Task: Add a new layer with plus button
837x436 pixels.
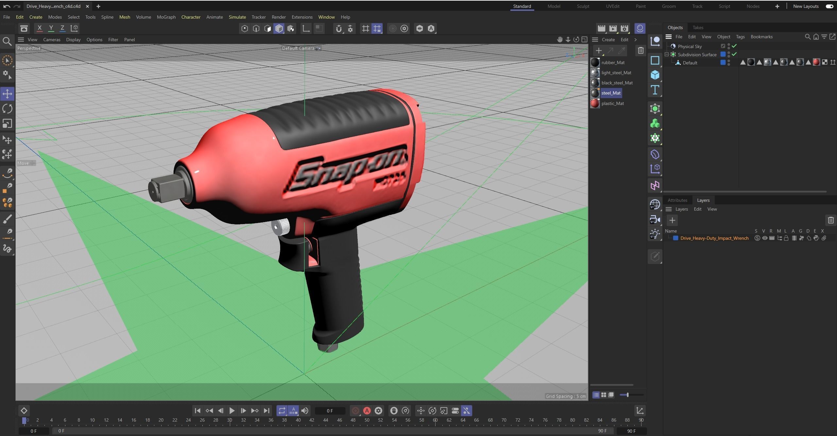Action: pos(672,220)
